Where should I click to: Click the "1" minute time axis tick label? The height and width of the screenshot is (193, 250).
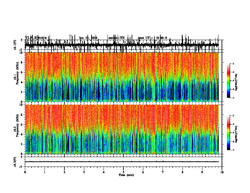[45, 172]
